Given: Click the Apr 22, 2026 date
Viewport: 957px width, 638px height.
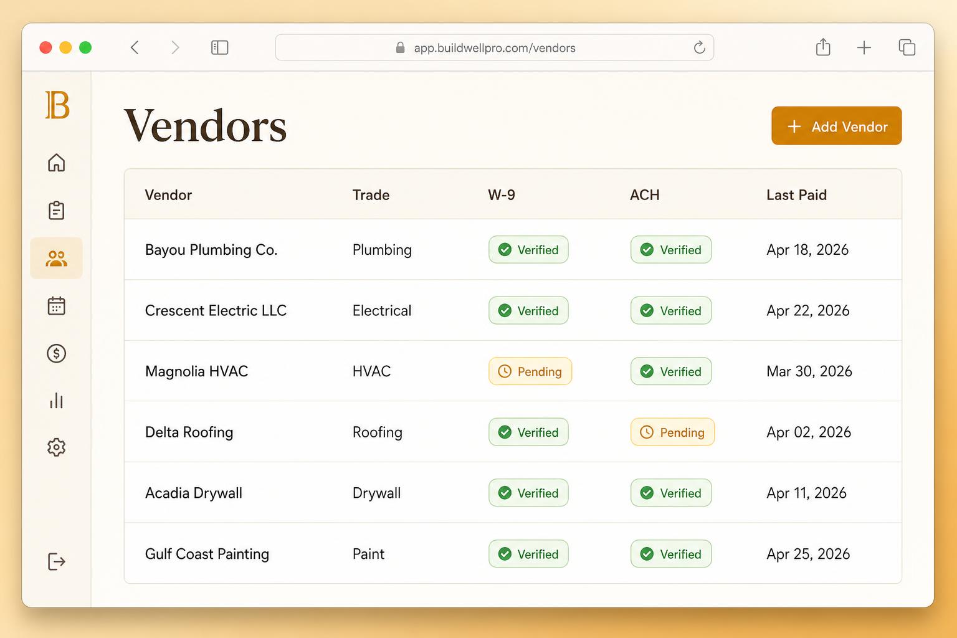Looking at the screenshot, I should pos(808,310).
